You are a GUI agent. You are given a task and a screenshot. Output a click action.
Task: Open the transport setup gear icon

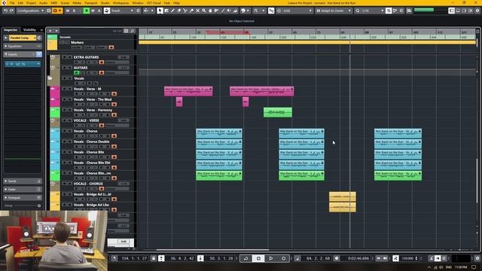[x=477, y=258]
